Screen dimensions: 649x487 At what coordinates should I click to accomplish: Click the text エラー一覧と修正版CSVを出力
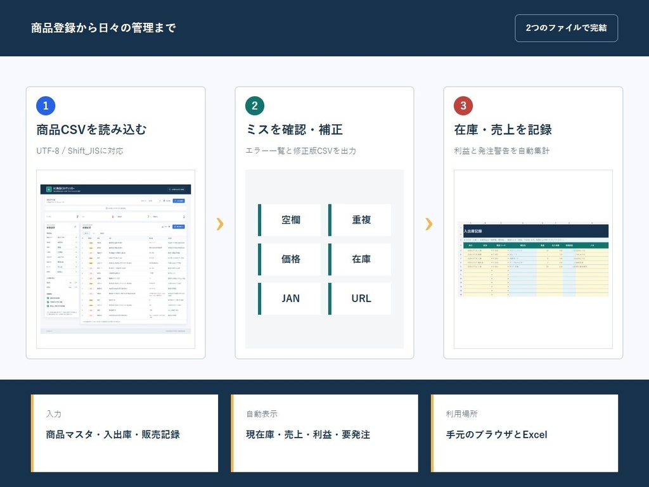coord(301,151)
